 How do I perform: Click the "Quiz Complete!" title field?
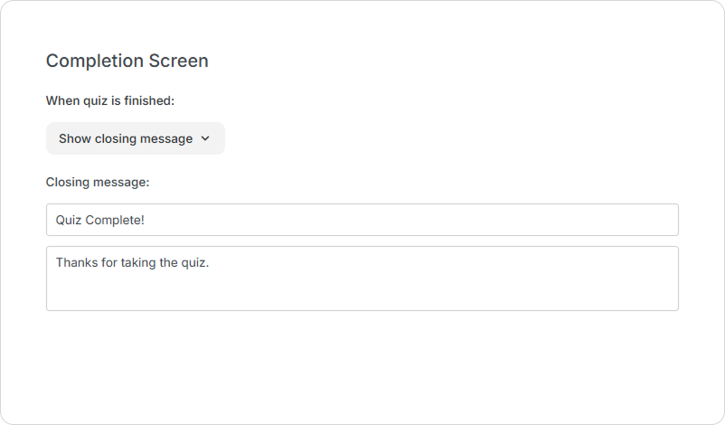(362, 220)
